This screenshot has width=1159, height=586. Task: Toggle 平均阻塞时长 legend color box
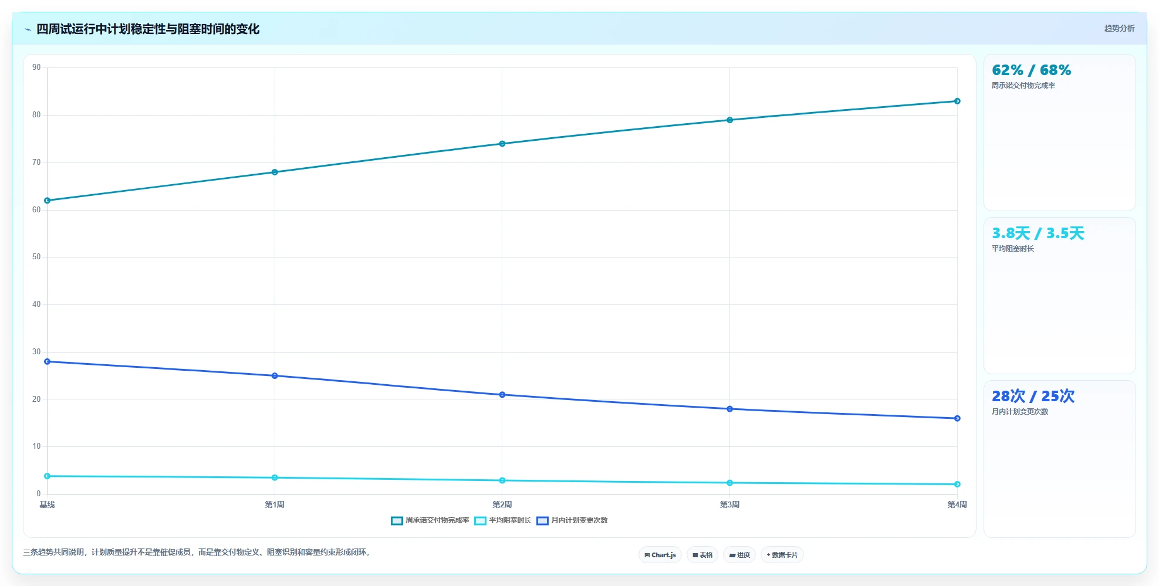480,521
